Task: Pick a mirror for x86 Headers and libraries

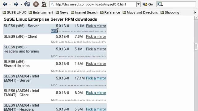Action: [x=96, y=49]
